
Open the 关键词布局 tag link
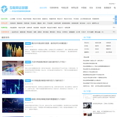point(52,19)
